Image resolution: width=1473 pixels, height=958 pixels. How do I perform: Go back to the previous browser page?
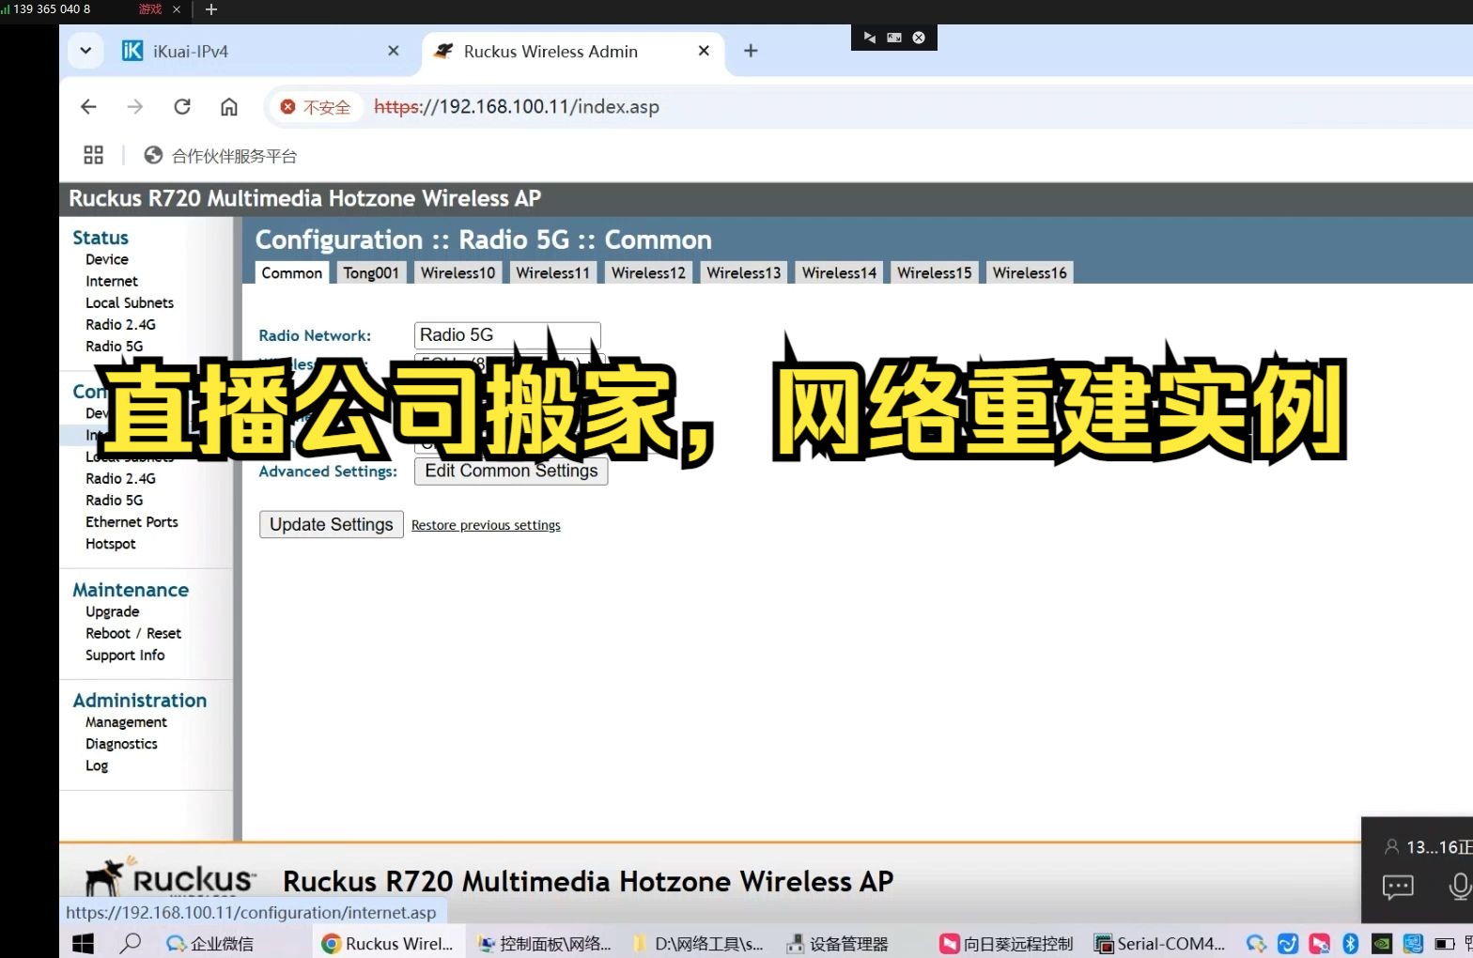point(88,106)
